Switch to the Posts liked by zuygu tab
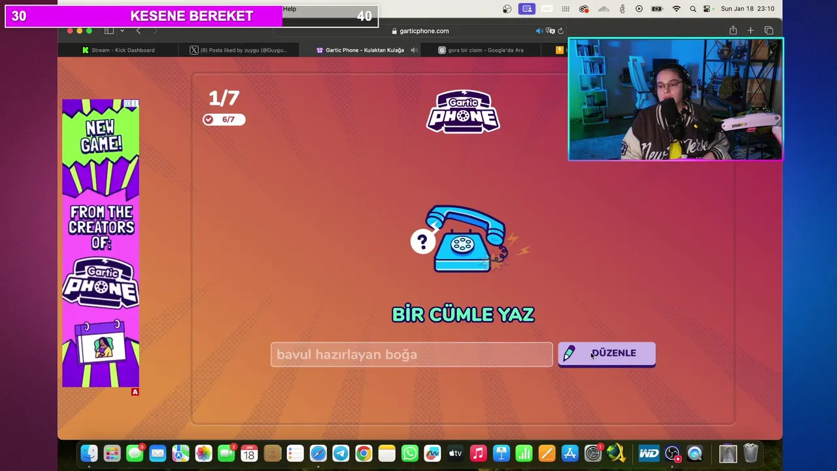837x471 pixels. [238, 50]
